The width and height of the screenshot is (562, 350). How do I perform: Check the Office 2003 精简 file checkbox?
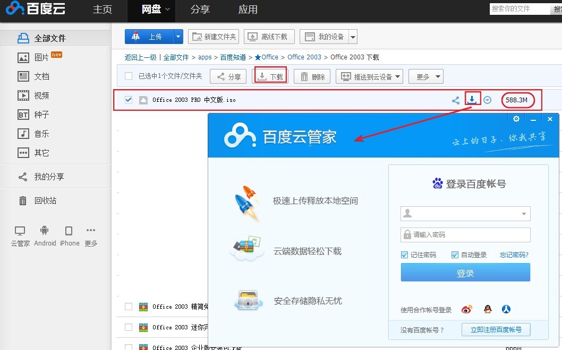pyautogui.click(x=129, y=307)
